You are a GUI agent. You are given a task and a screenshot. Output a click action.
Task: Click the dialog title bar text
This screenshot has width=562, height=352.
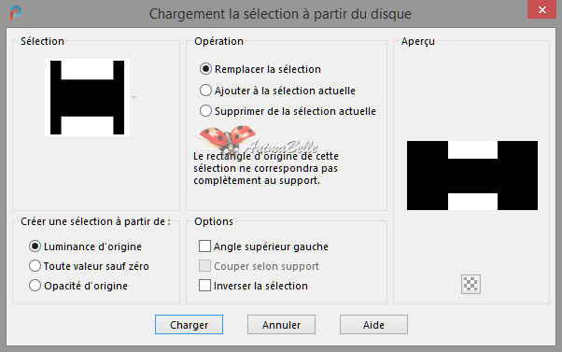pos(280,14)
